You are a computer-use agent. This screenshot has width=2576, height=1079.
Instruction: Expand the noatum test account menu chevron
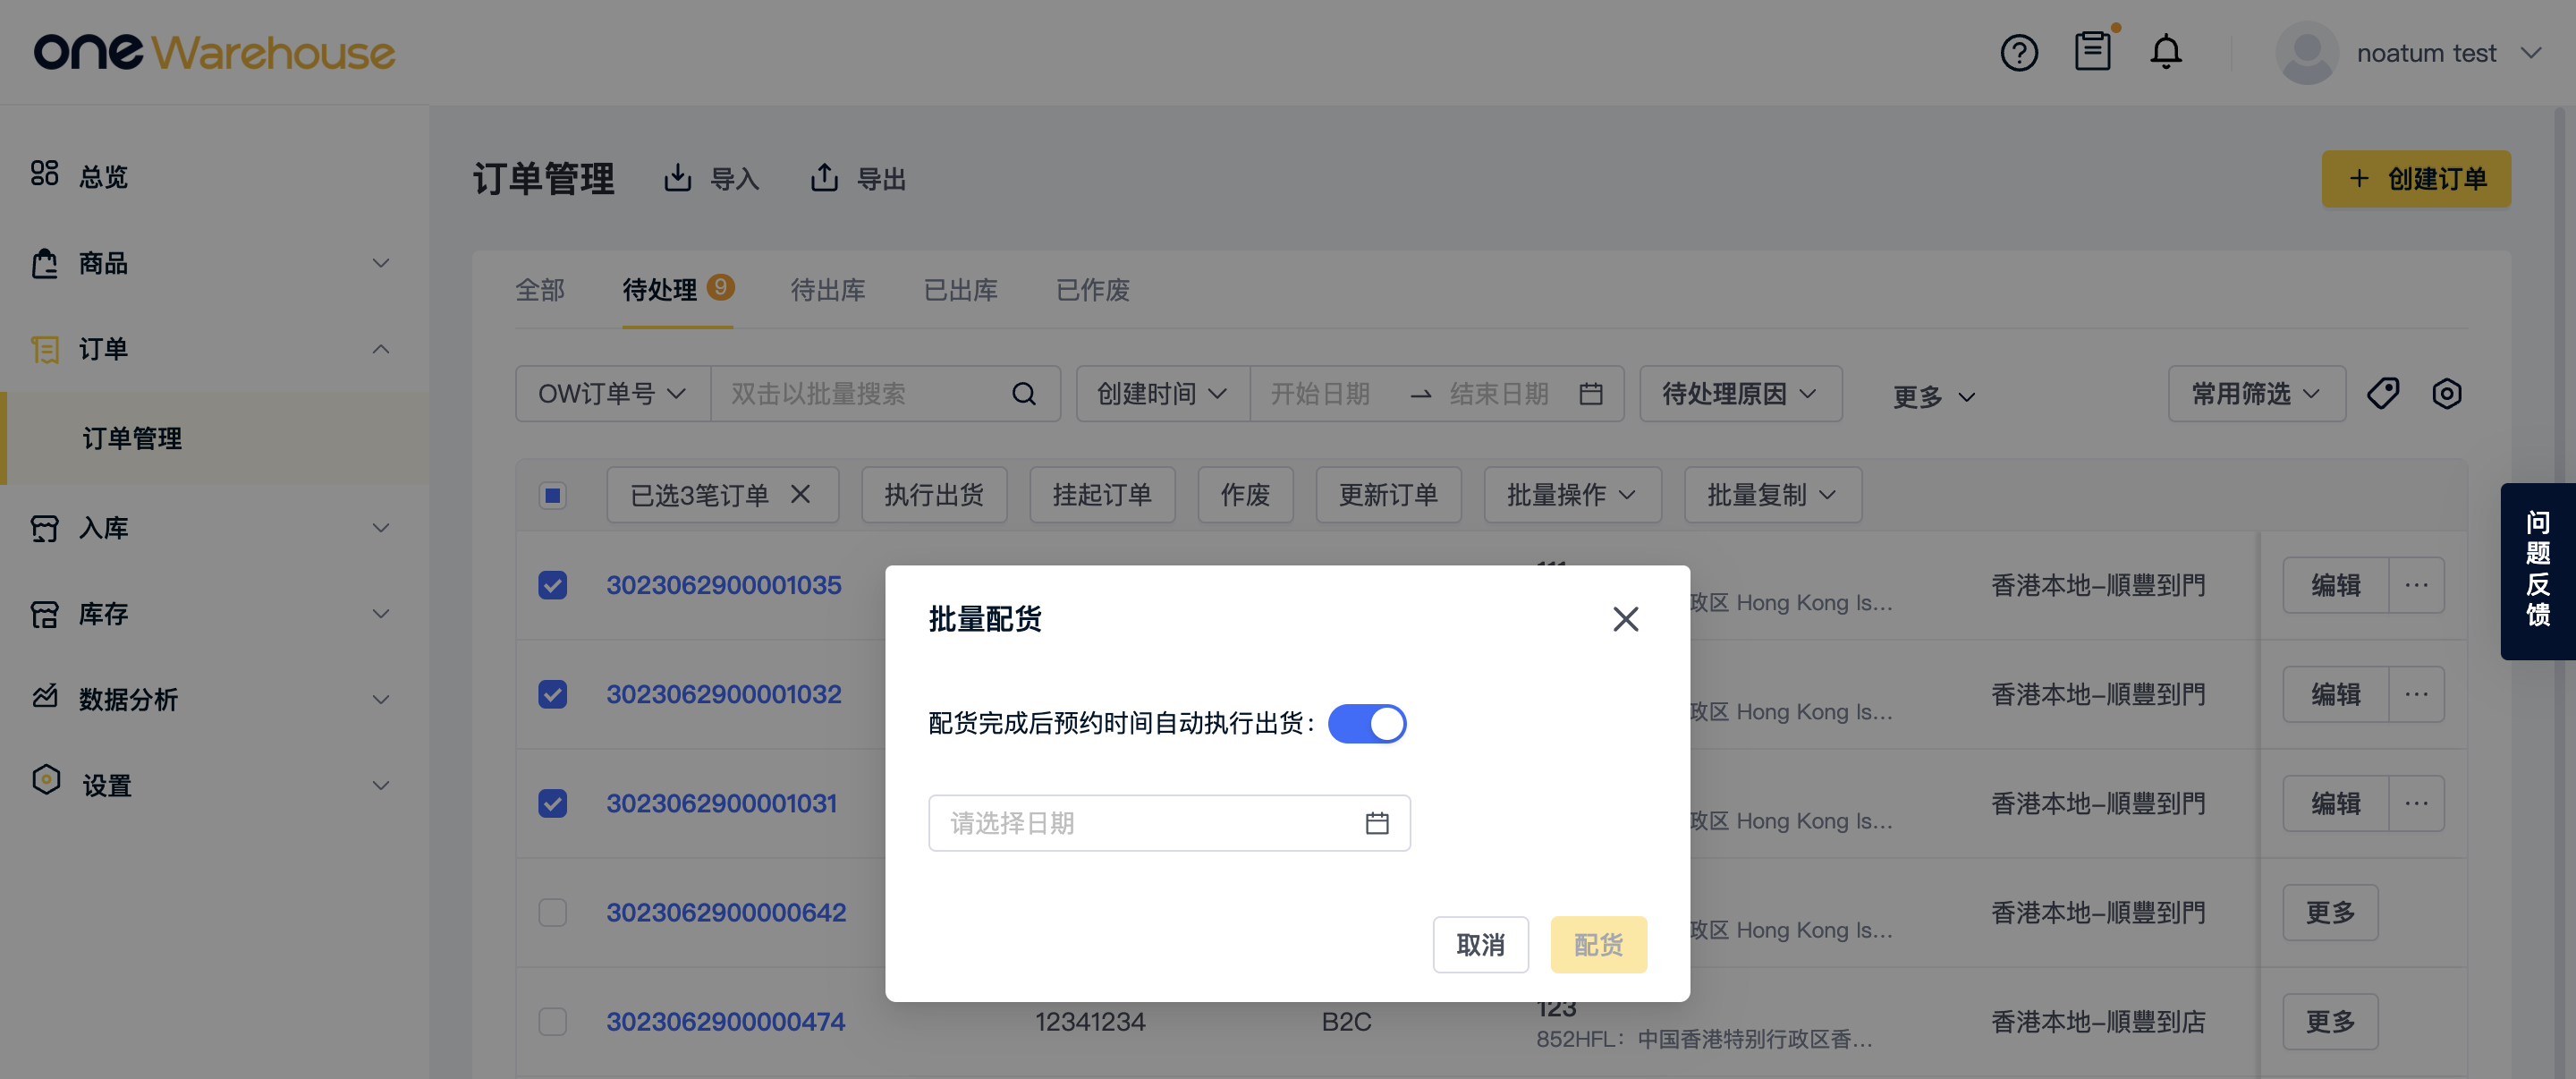pyautogui.click(x=2531, y=53)
